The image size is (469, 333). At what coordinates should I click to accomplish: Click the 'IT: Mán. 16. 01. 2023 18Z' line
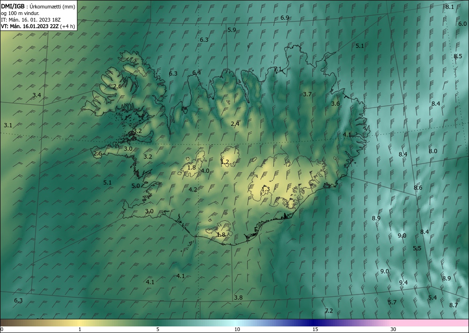(x=31, y=20)
